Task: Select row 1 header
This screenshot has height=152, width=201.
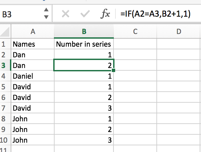Action: coord(4,44)
